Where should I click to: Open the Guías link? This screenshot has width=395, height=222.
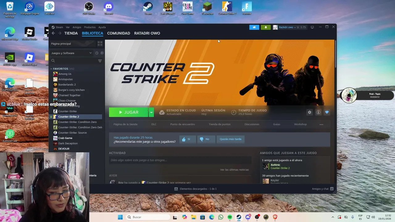[x=276, y=124]
